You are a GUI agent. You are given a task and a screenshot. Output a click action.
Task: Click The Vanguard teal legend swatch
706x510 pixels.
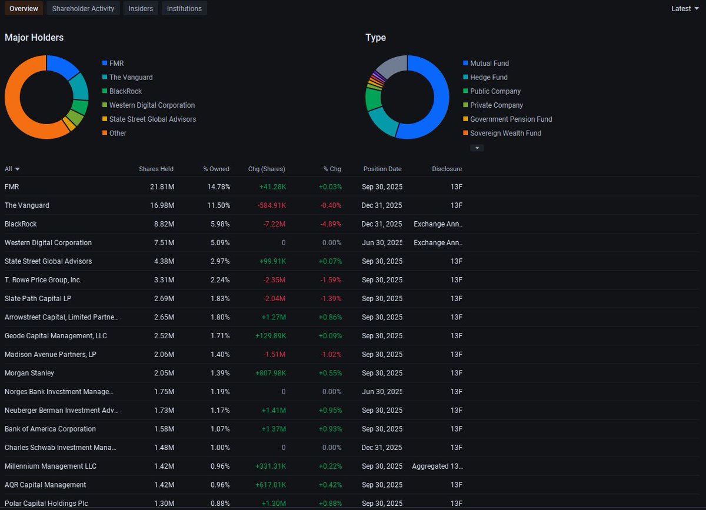click(x=105, y=77)
